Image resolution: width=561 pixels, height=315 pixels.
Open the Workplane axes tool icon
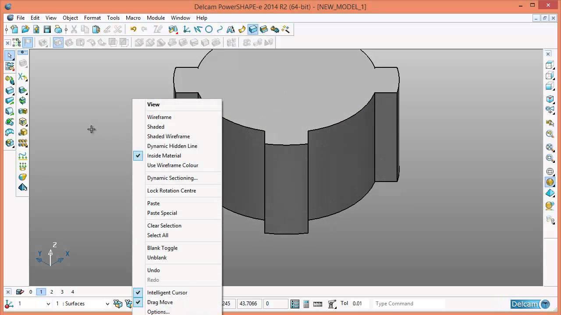tap(187, 29)
